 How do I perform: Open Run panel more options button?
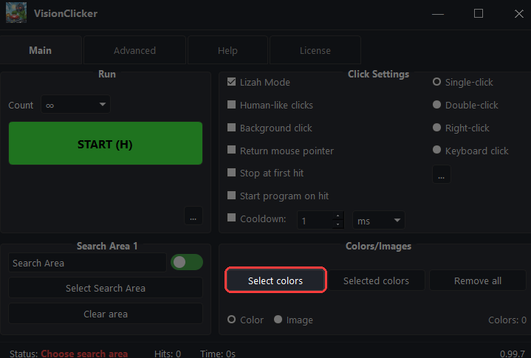coord(193,216)
